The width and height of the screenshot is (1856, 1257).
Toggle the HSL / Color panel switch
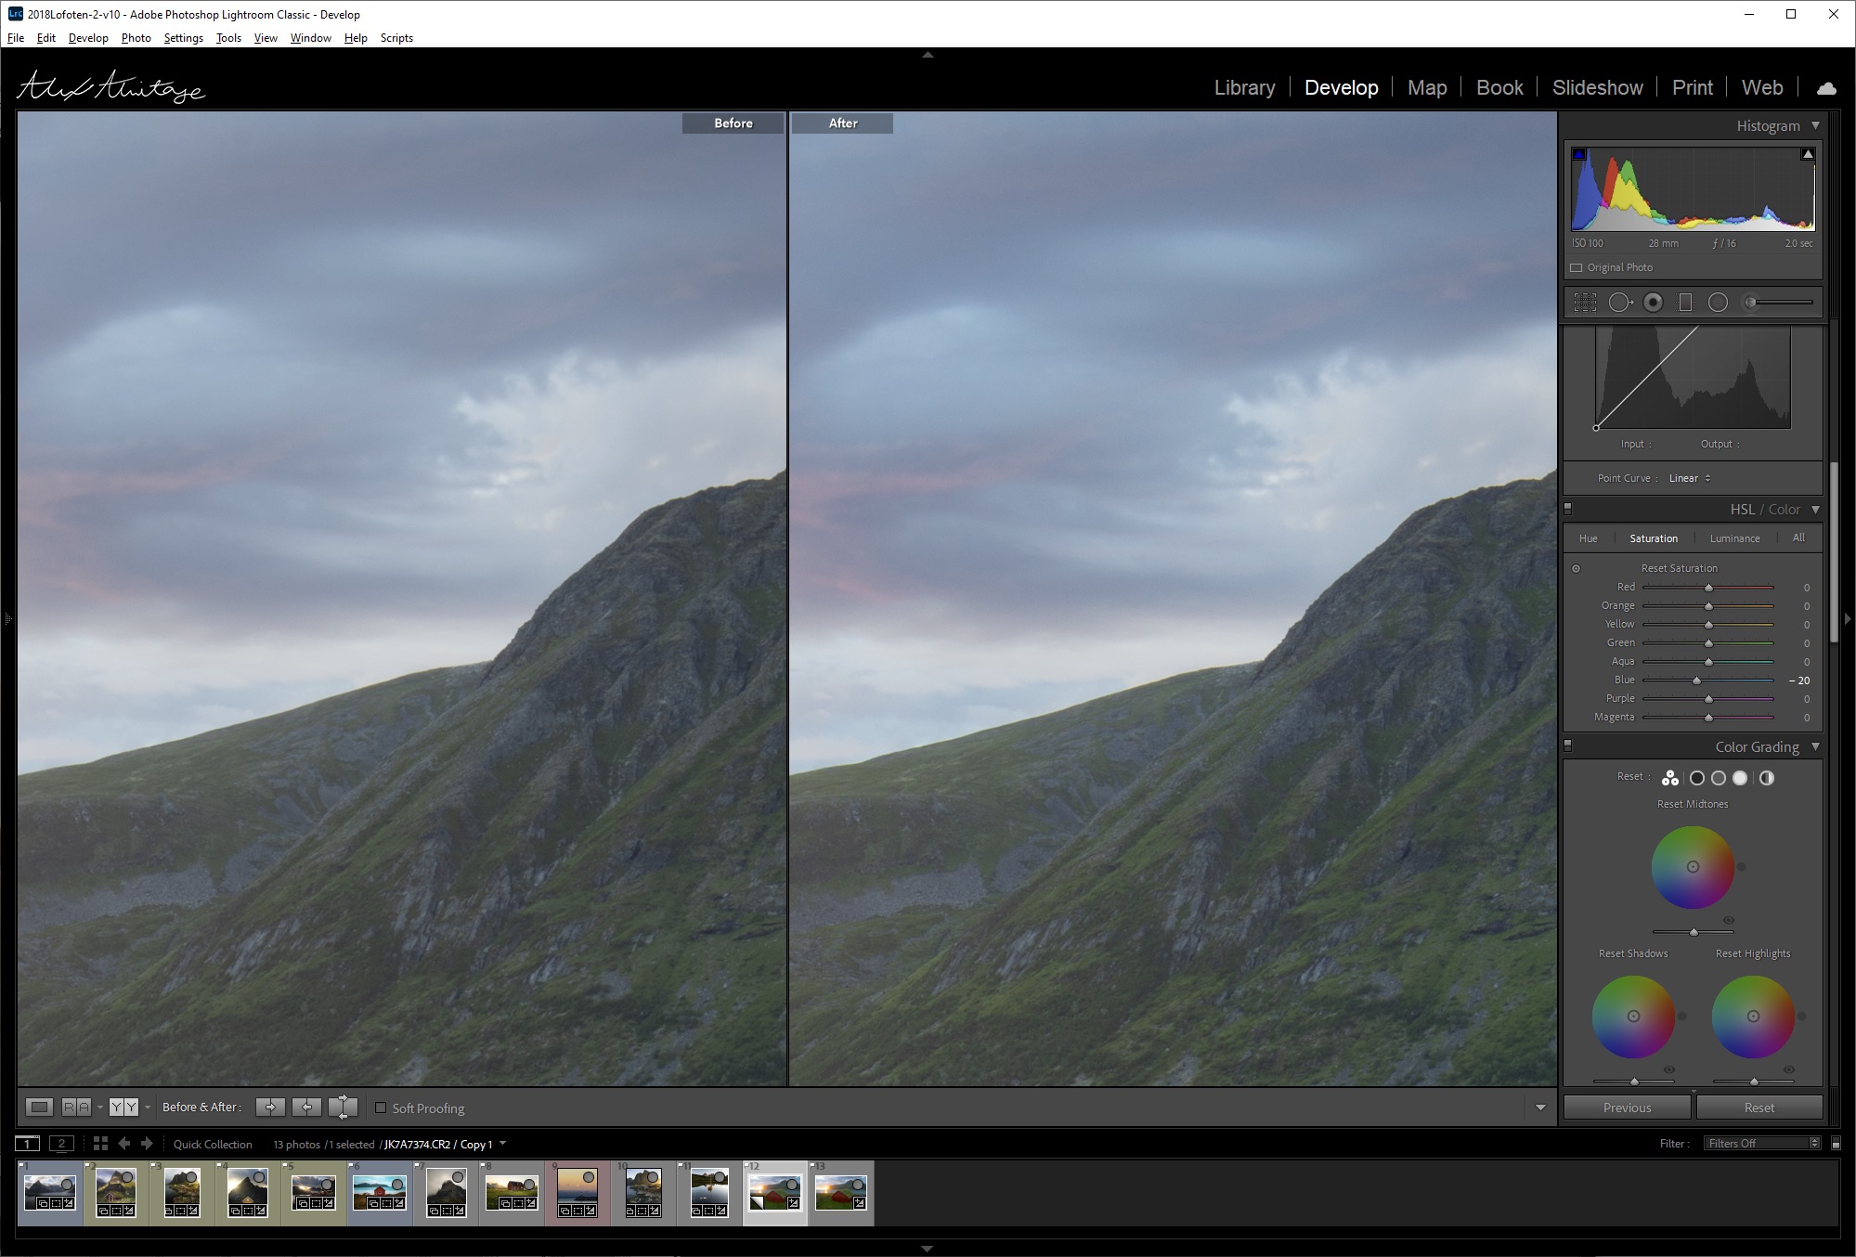click(x=1568, y=509)
